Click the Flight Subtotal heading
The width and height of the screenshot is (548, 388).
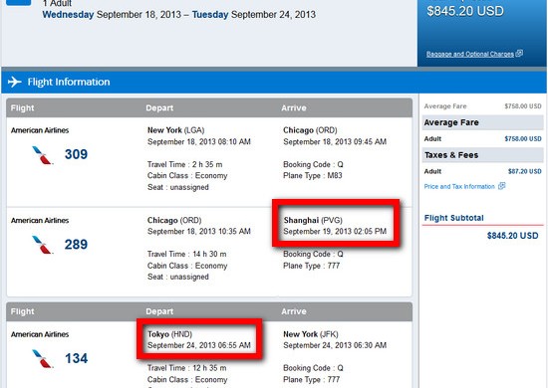coord(454,218)
